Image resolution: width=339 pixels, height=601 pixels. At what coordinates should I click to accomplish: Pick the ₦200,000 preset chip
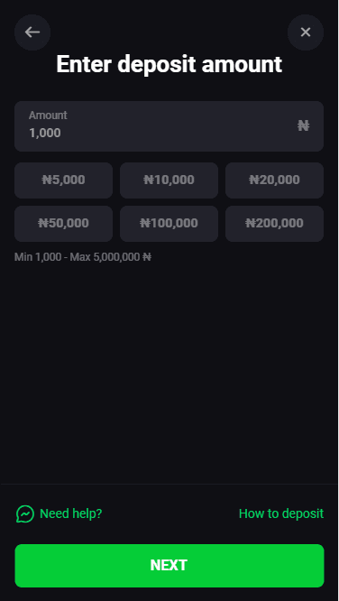(274, 224)
